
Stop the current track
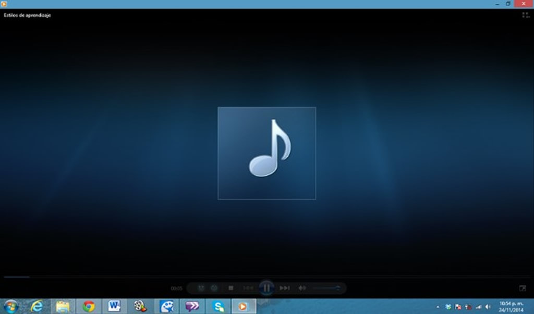[x=231, y=288]
